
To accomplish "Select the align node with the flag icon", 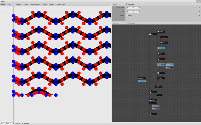I will pyautogui.click(x=161, y=78).
